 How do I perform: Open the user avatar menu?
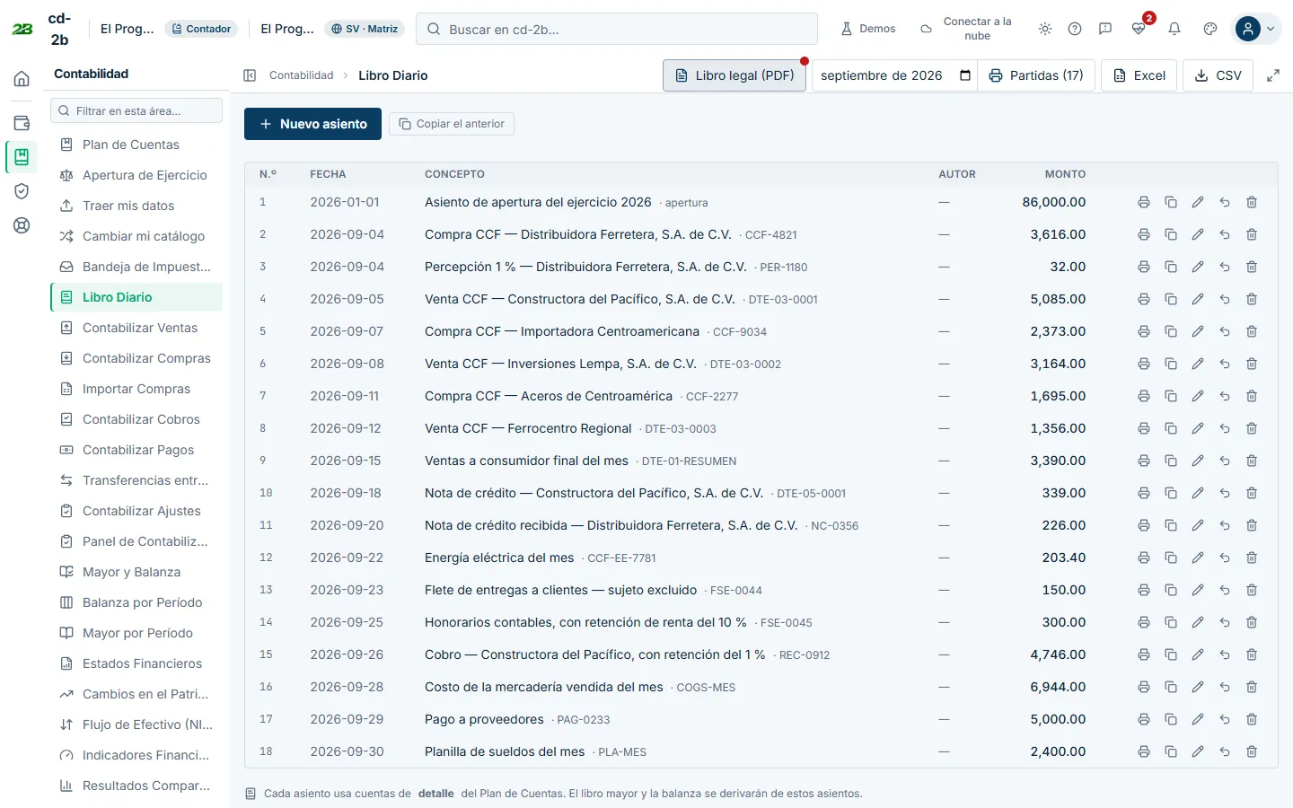[x=1257, y=29]
